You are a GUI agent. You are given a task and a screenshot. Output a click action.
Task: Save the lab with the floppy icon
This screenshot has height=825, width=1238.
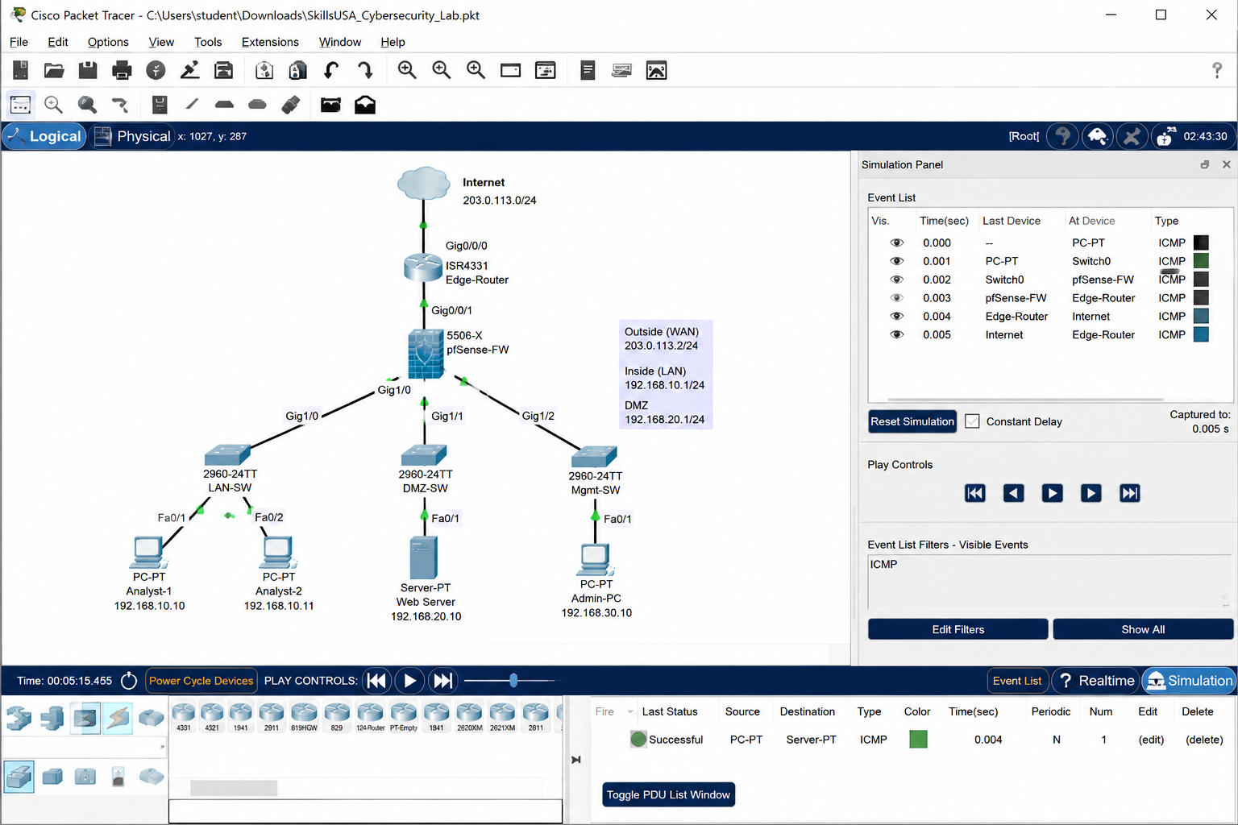[88, 71]
